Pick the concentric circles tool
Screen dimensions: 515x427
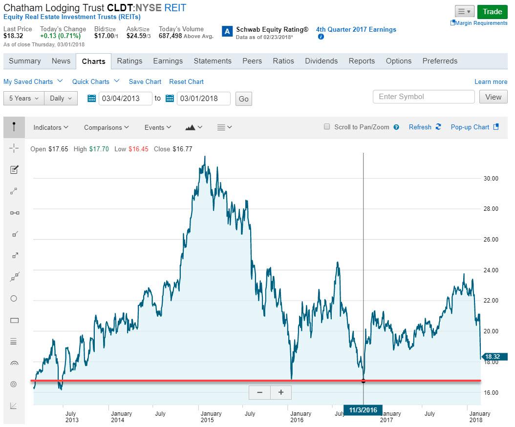14,384
